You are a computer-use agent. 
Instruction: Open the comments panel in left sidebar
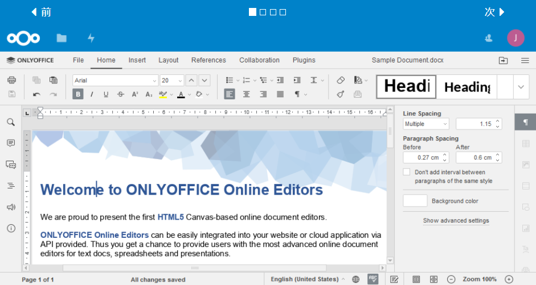click(11, 143)
